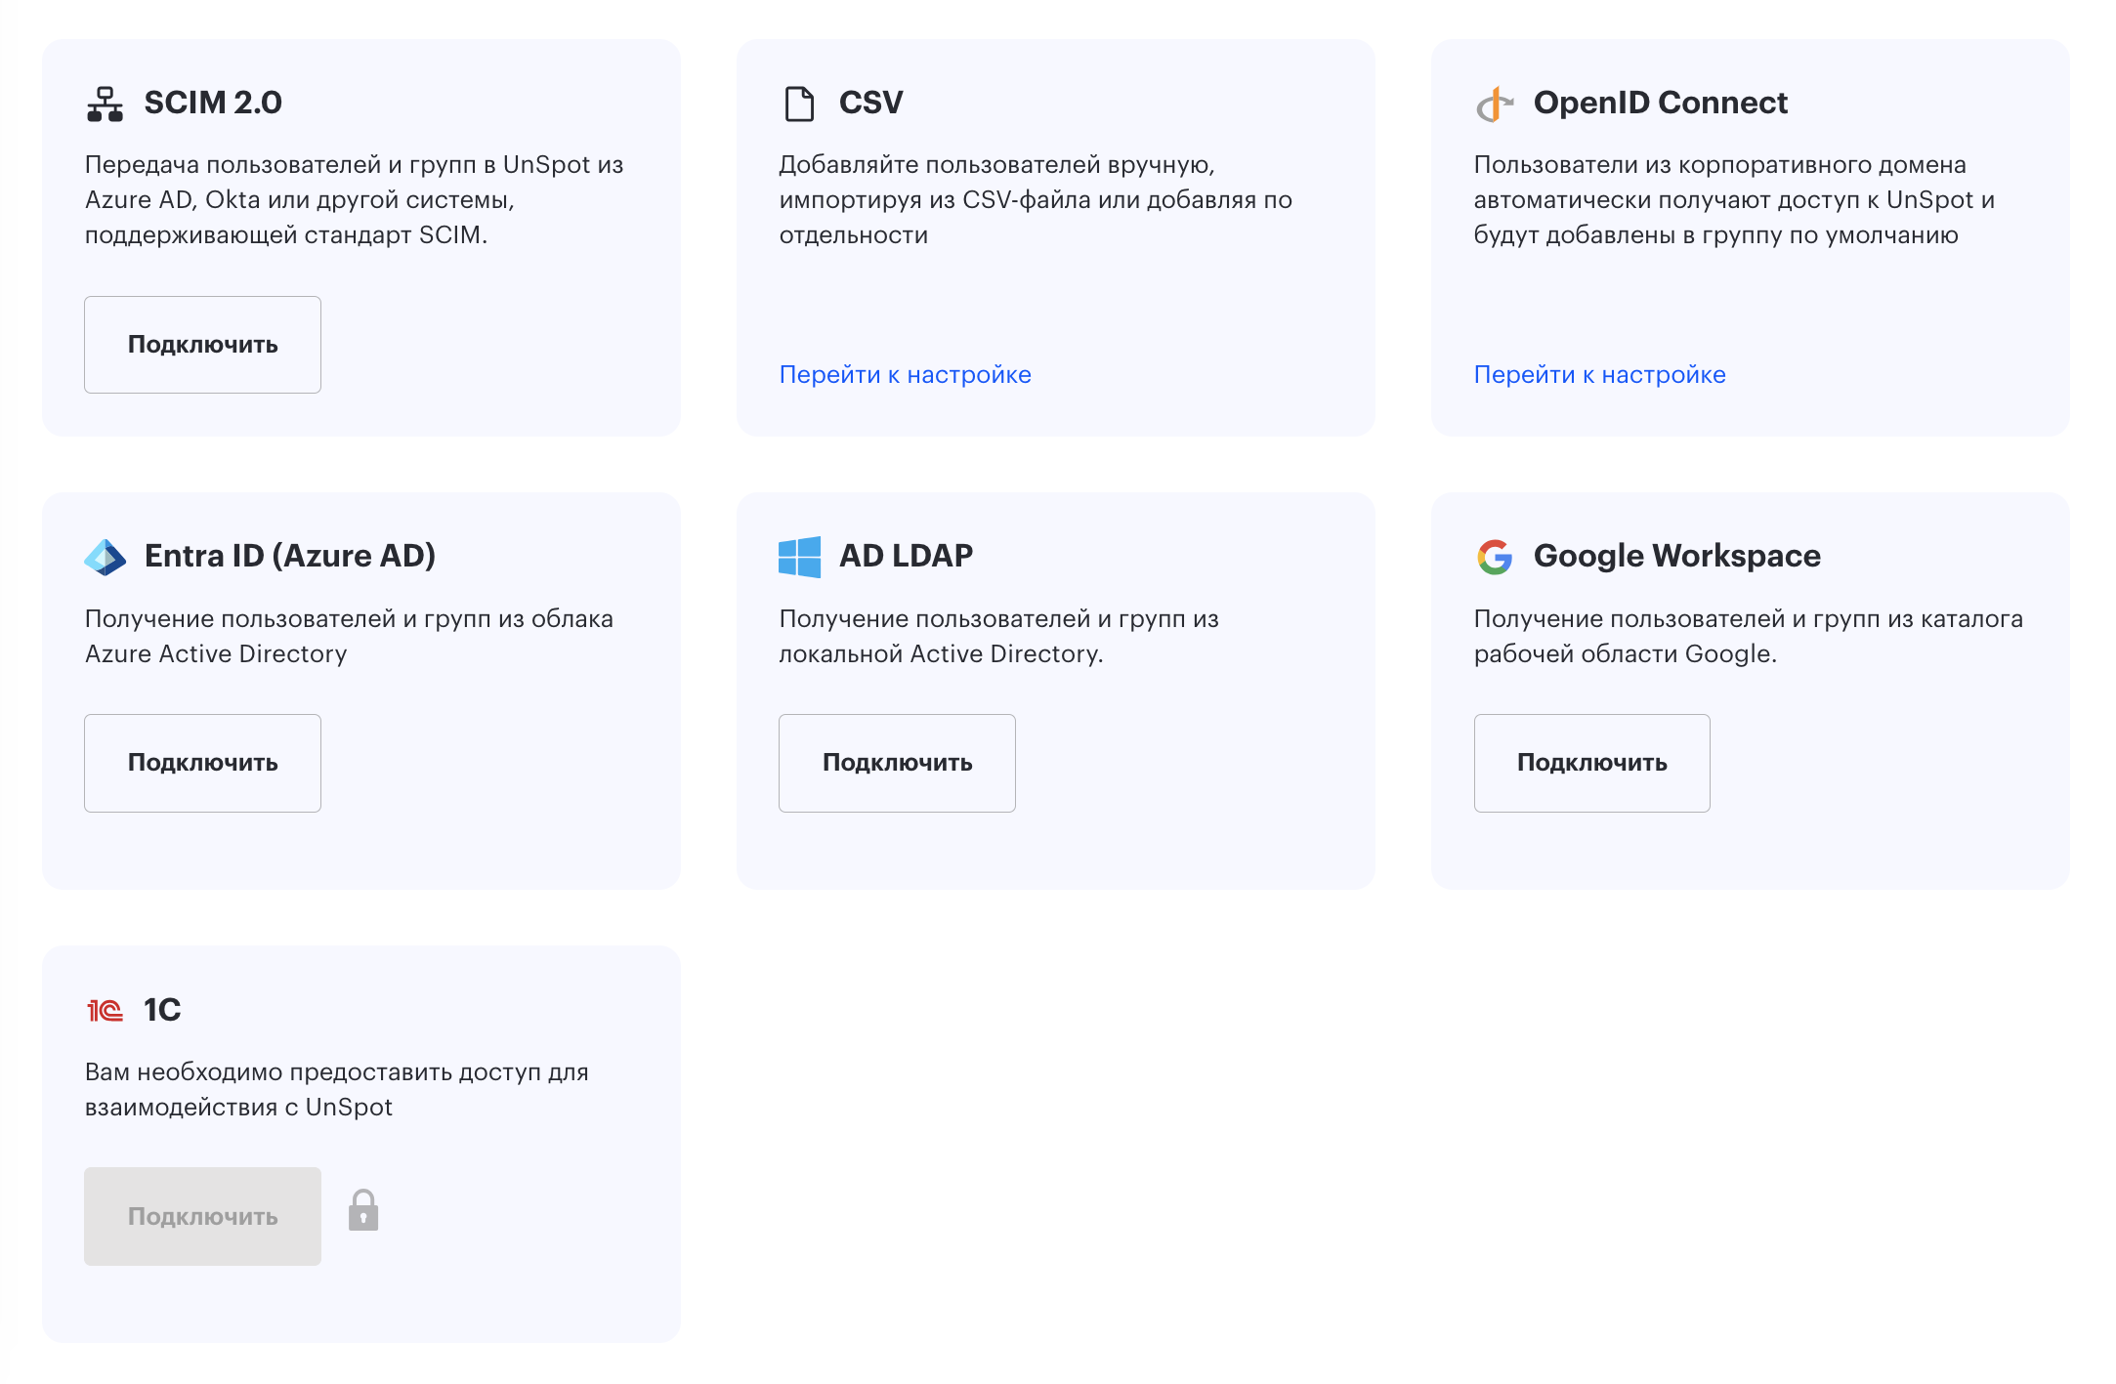The image size is (2116, 1384).
Task: Click the SCIM 2.0 network icon
Action: (105, 104)
